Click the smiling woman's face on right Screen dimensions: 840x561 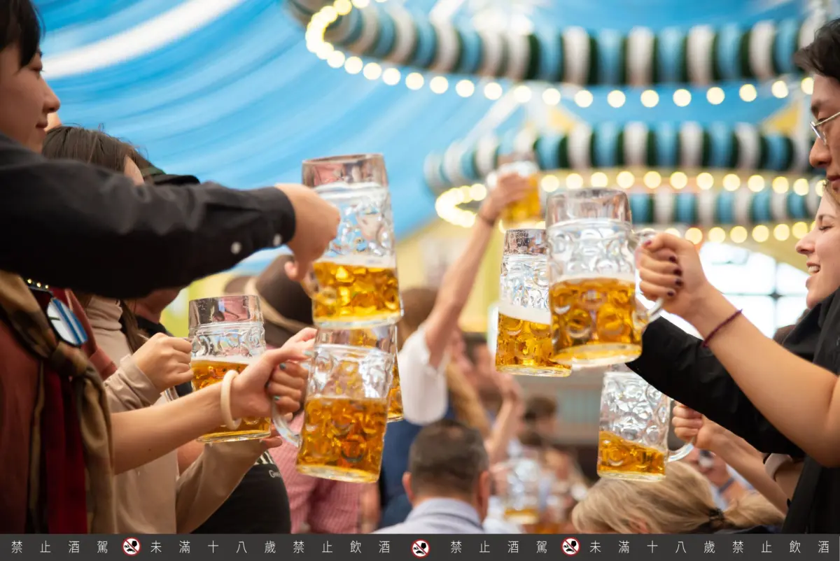[821, 252]
